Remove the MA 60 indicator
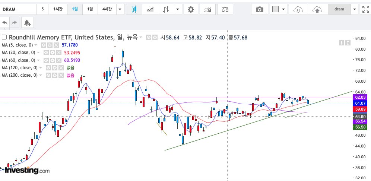Screen dimensions: 371x181 coord(58,60)
